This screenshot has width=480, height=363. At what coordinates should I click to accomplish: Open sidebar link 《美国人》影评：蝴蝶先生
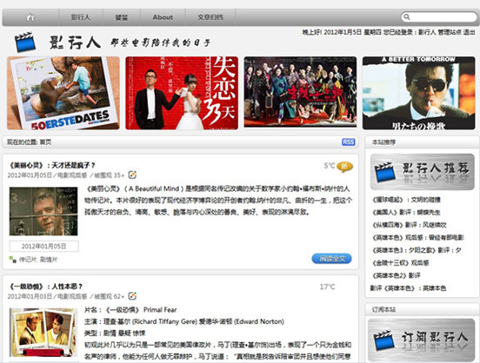pyautogui.click(x=406, y=213)
